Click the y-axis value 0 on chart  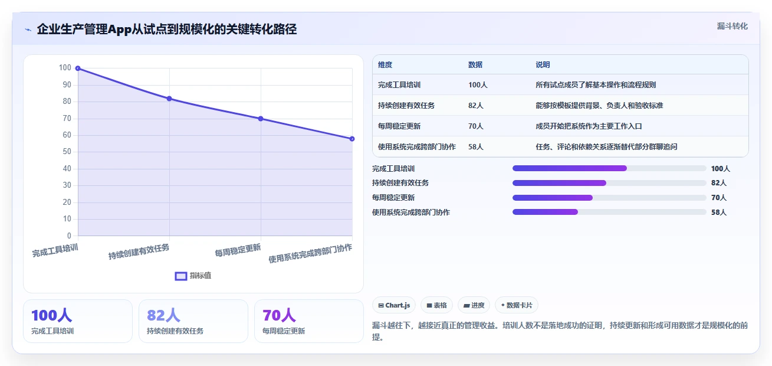coord(68,236)
